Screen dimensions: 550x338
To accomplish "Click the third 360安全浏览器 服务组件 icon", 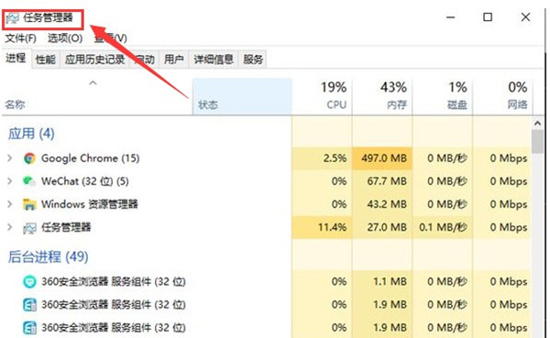I will point(29,328).
